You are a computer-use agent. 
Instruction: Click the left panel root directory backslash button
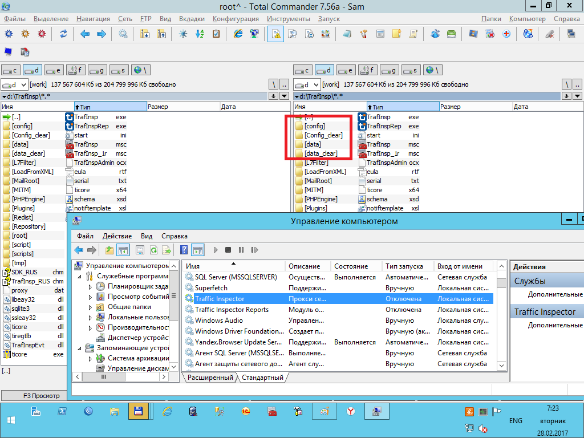click(x=273, y=84)
